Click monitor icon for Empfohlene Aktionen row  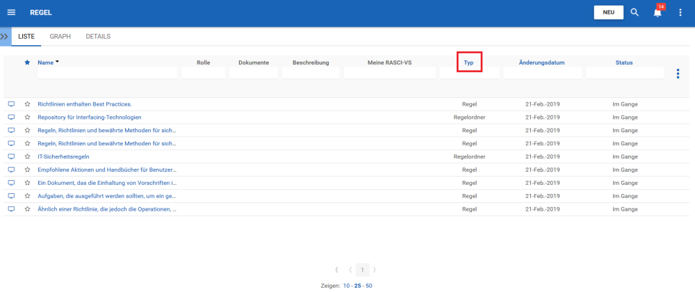pos(12,169)
